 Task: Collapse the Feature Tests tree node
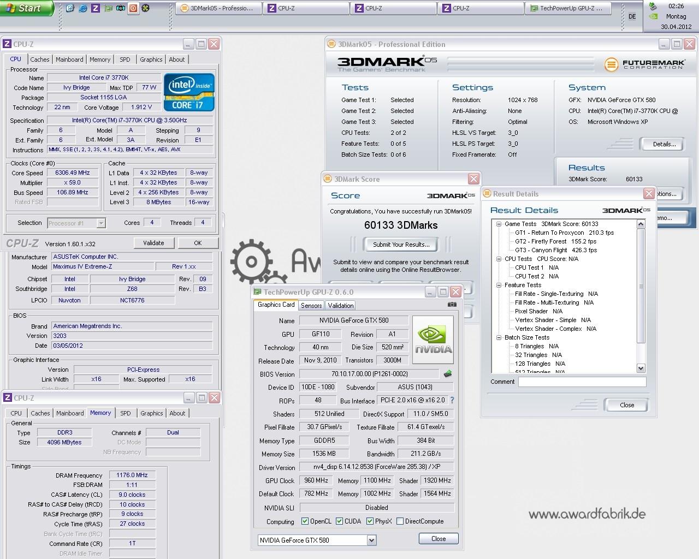499,285
